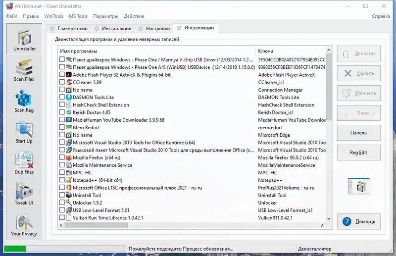
Task: Click the Имя программы column header
Action: tap(156, 51)
